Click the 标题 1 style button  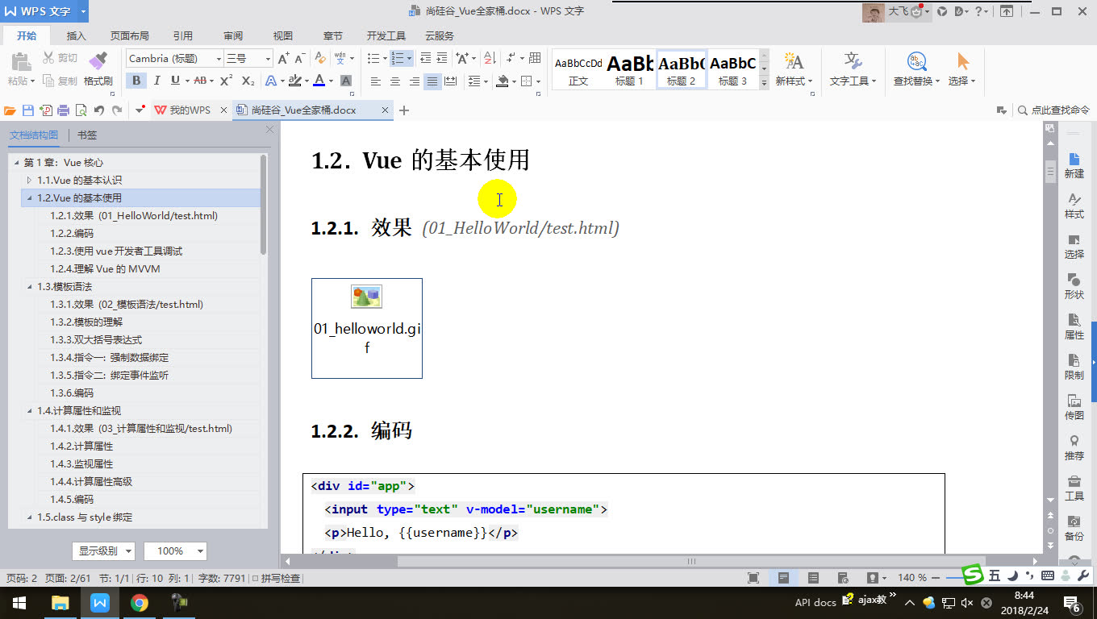pos(630,69)
